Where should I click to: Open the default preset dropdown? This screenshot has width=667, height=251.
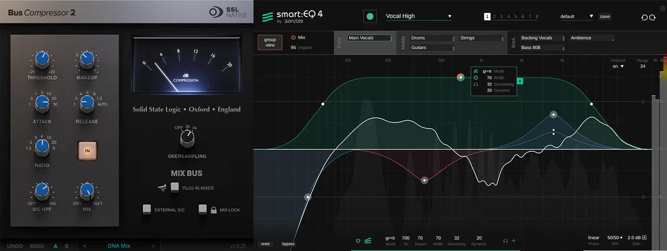[x=577, y=16]
